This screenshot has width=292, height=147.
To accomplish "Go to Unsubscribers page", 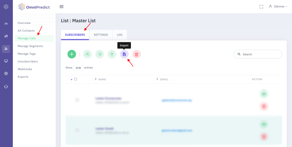I will pos(28,62).
